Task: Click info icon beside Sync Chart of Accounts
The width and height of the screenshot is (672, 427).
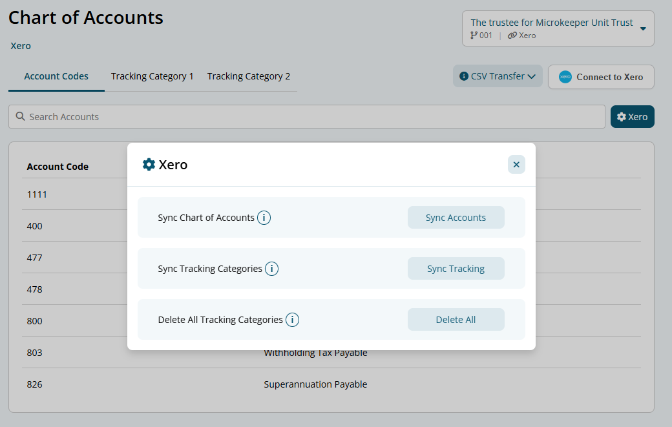Action: 264,218
